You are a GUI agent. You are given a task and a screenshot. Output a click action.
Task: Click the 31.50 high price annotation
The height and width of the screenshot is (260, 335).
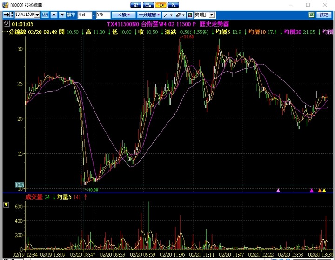point(188,37)
